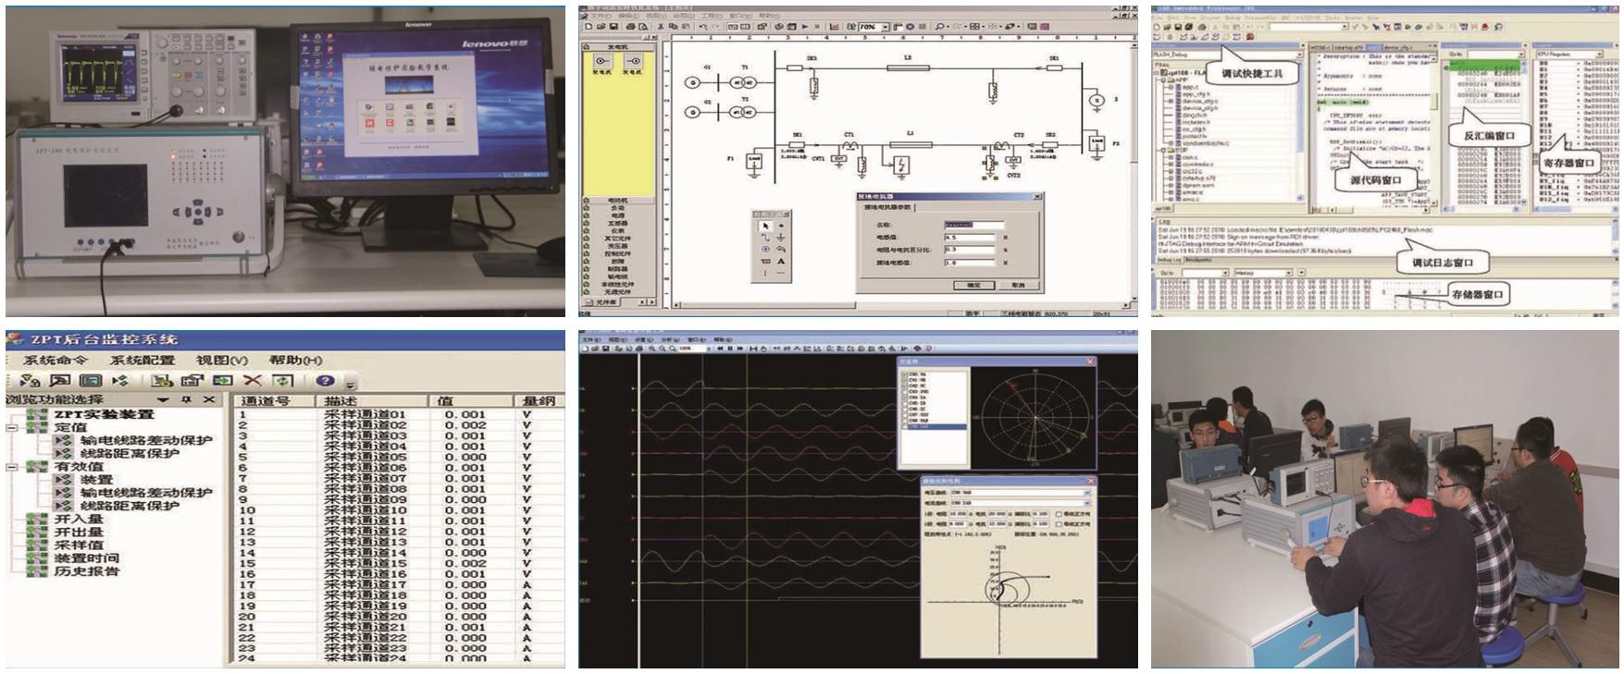Click the first generator component in yellow library

(x=602, y=62)
